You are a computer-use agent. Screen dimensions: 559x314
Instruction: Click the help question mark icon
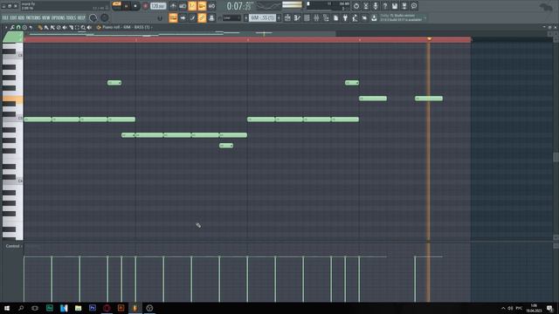pyautogui.click(x=385, y=6)
